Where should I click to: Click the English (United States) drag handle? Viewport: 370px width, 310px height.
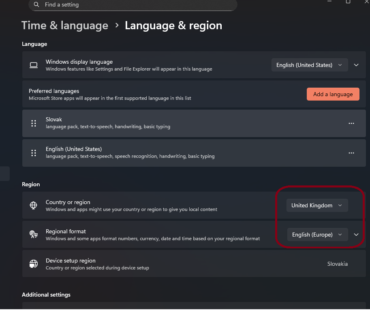34,153
